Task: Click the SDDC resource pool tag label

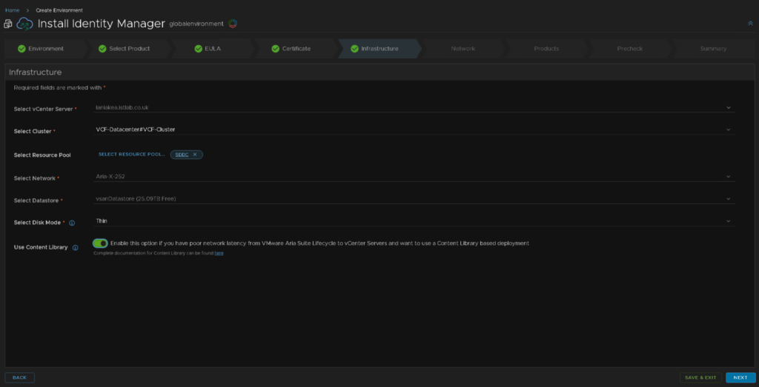Action: [182, 155]
